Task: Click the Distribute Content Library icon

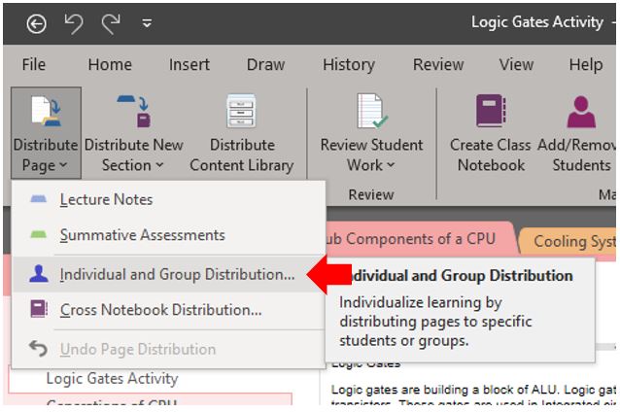Action: pos(241,111)
